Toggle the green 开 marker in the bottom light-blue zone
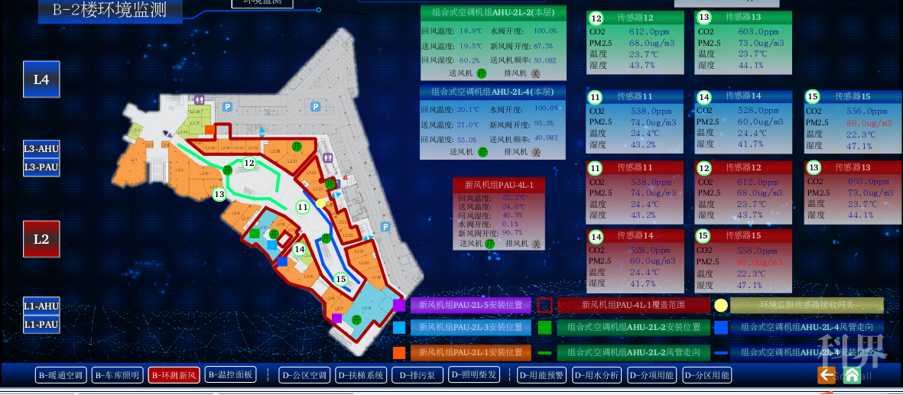 [356, 319]
